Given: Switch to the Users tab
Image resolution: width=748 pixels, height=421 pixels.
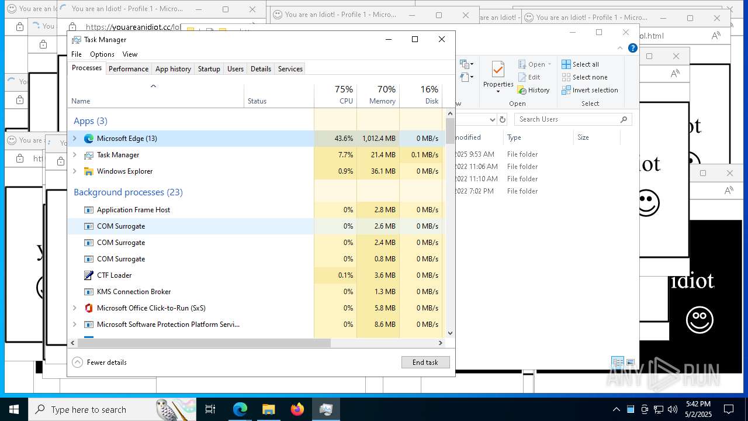Looking at the screenshot, I should coord(236,69).
